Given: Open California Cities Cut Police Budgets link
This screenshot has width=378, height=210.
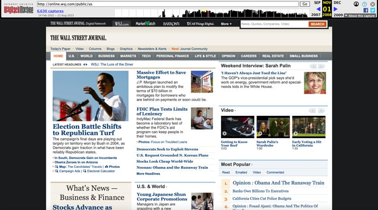Looking at the screenshot, I should (x=262, y=199).
